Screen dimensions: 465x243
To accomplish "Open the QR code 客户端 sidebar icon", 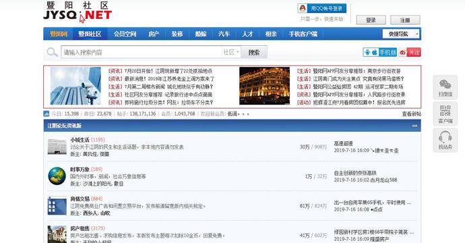I will [445, 114].
